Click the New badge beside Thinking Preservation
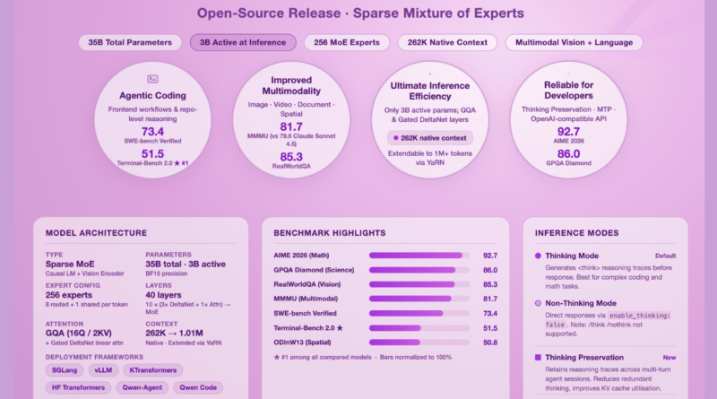 (669, 358)
